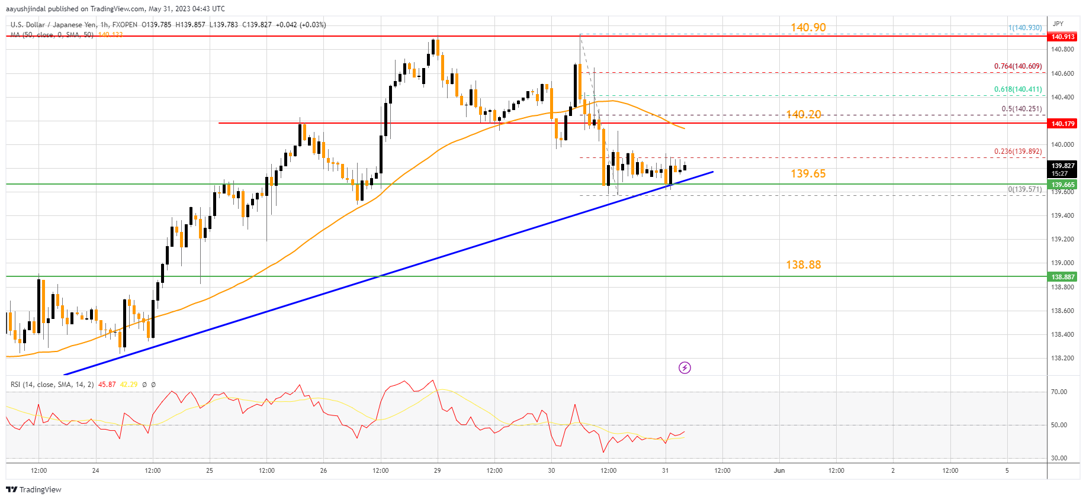Click the 30.00 RSI scale value

coord(1059,458)
